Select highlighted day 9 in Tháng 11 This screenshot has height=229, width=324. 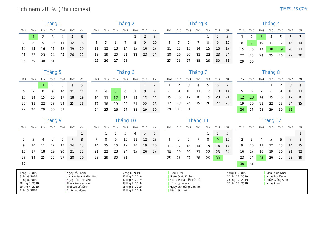(x=218, y=140)
